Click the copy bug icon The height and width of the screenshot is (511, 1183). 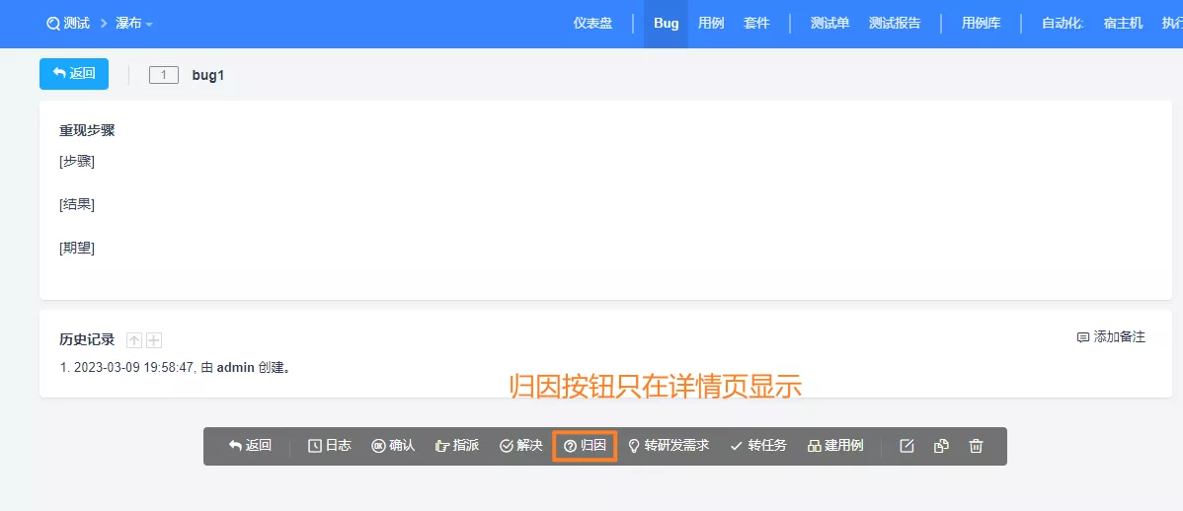point(942,446)
